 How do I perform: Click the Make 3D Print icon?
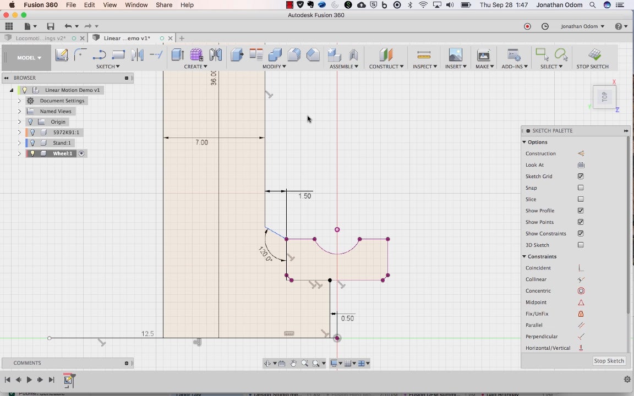484,54
